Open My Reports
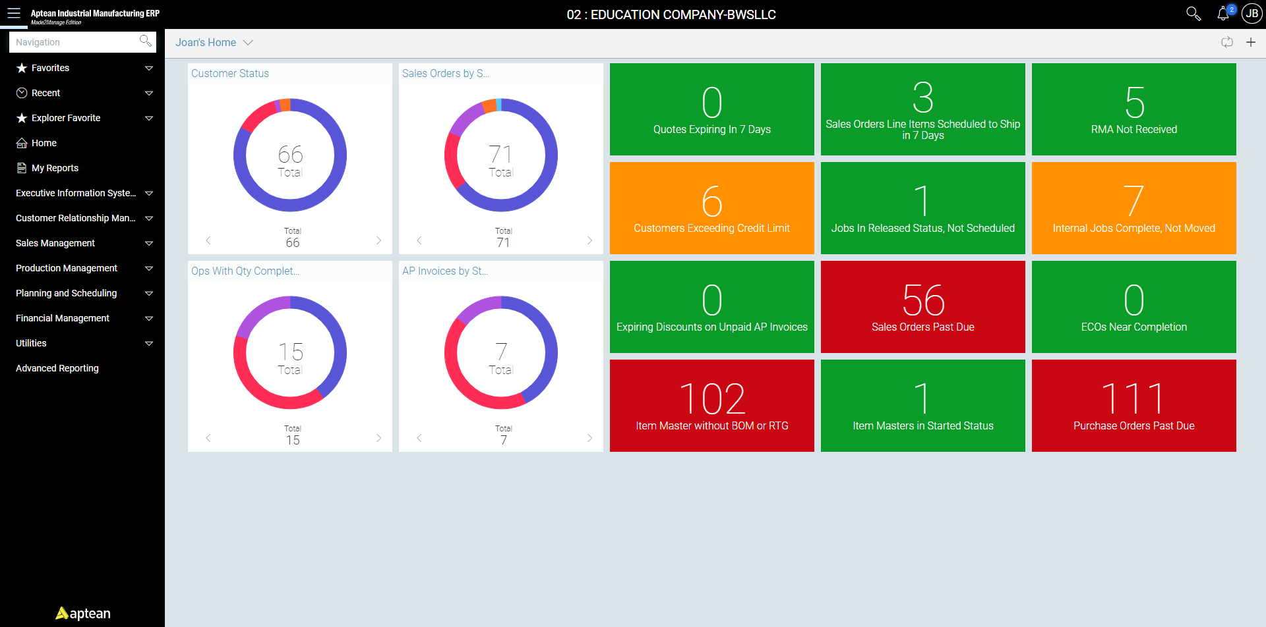This screenshot has height=627, width=1266. 55,168
